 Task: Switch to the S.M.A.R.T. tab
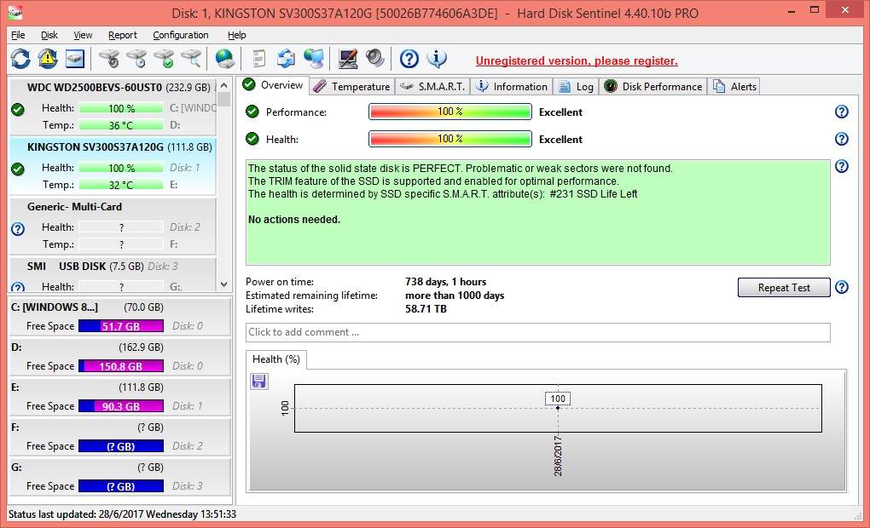[432, 86]
